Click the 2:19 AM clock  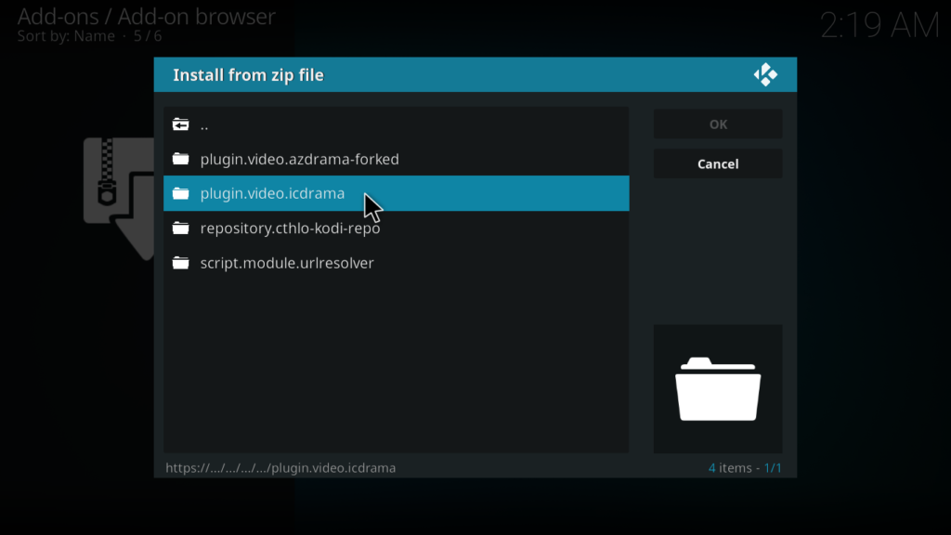[879, 25]
